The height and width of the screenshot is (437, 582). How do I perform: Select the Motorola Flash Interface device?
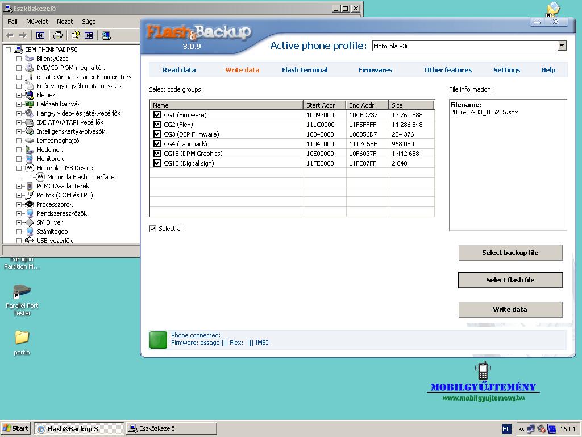pos(81,177)
